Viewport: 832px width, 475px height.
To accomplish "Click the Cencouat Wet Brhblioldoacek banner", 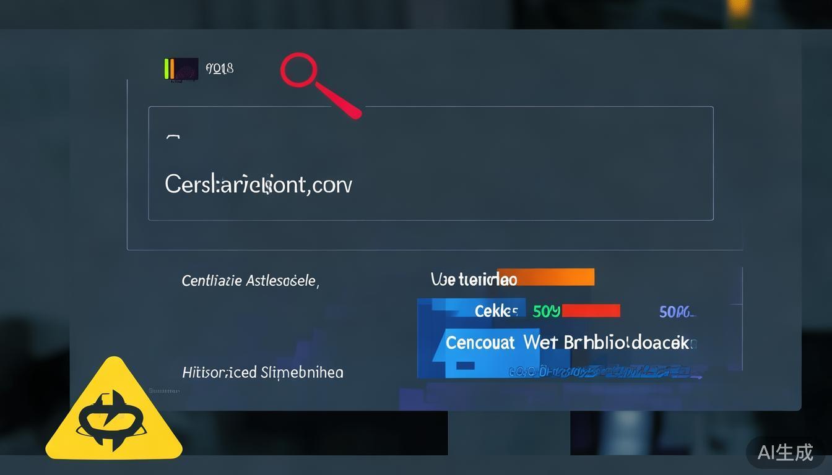I will pyautogui.click(x=571, y=343).
